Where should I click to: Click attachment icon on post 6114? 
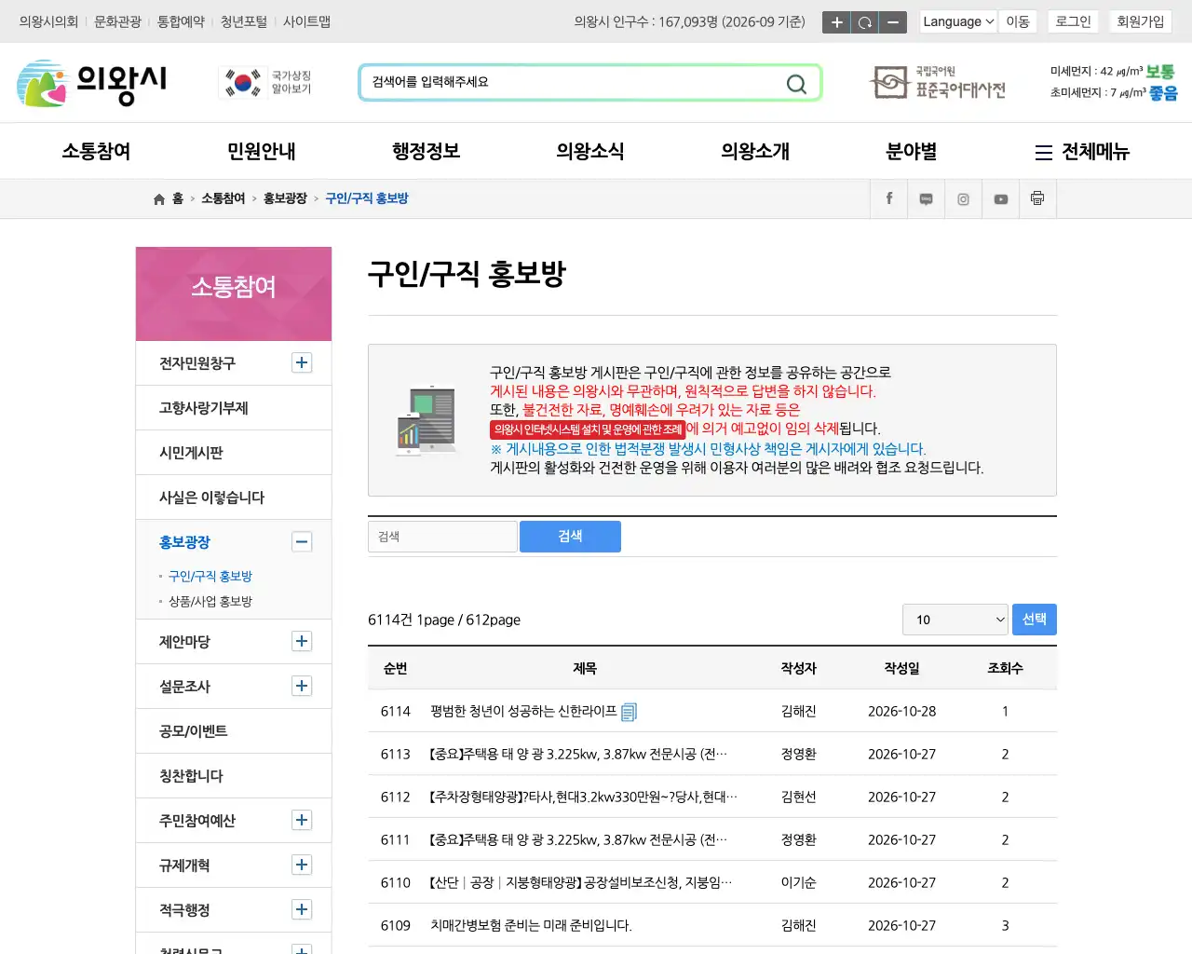[629, 712]
